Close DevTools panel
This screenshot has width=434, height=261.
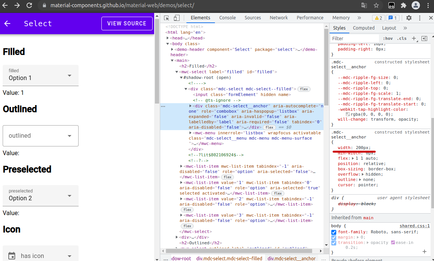click(x=431, y=18)
